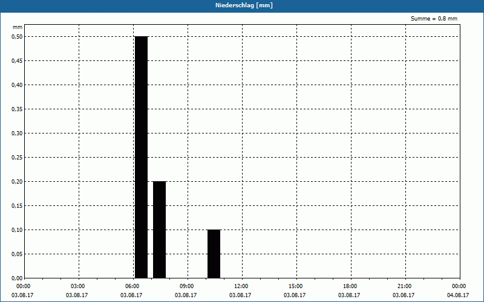This screenshot has height=302, width=484.
Task: Click the 03.08.17 date under 21:00
Action: pos(404,295)
